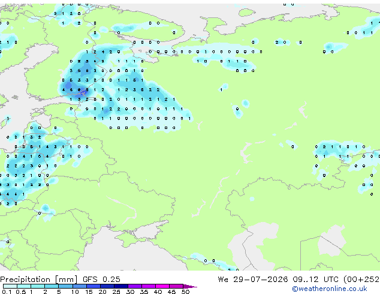Click the 25 mm dark blue legend swatch
Image resolution: width=380 pixels, height=294 pixels.
121,286
